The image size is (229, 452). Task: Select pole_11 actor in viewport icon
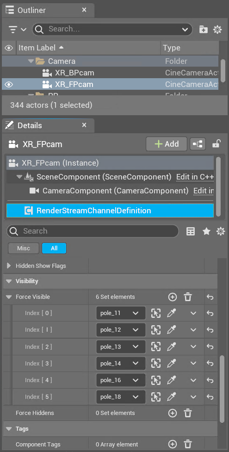[x=156, y=313]
